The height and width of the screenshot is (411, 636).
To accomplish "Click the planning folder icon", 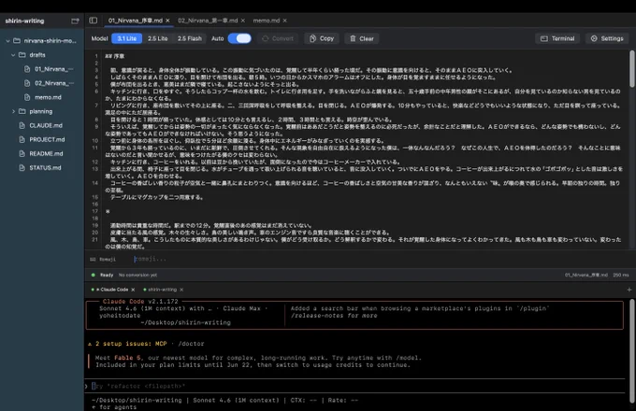I will tap(22, 111).
